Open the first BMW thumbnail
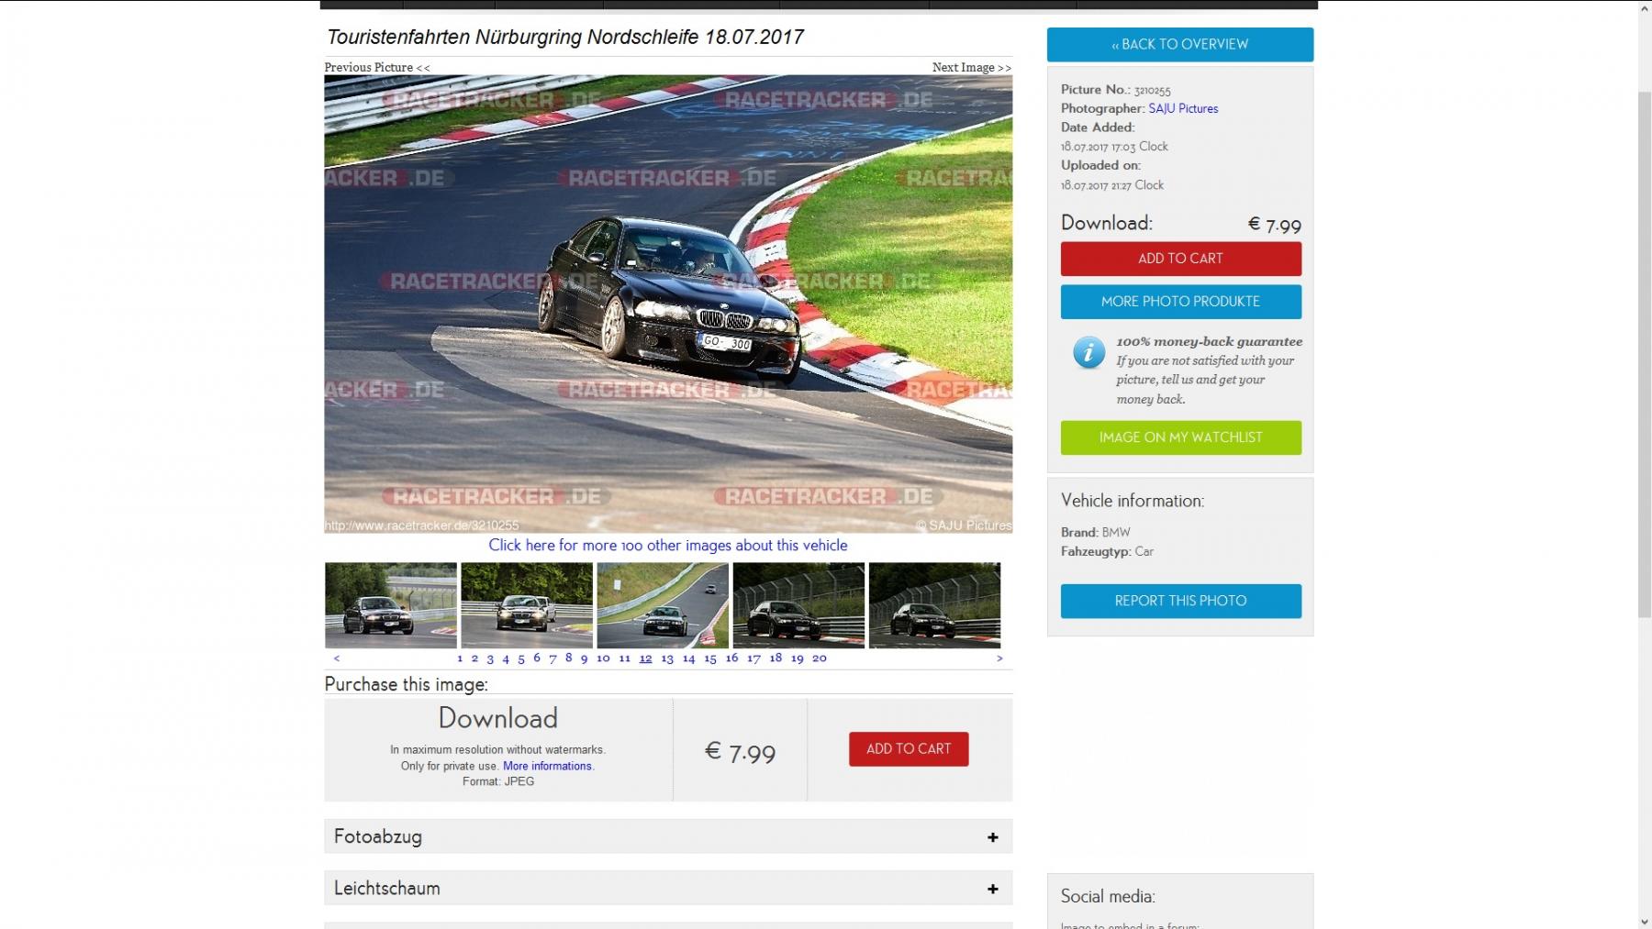Image resolution: width=1652 pixels, height=929 pixels. (391, 605)
